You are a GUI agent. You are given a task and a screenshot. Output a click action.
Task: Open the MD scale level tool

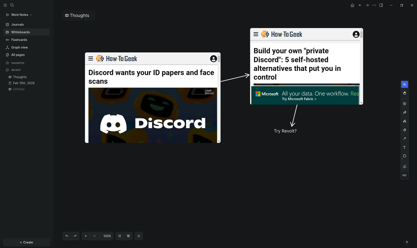pos(404,175)
